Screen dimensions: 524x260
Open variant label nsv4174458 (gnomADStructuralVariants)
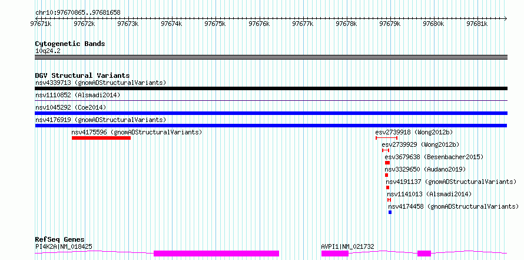coord(453,206)
